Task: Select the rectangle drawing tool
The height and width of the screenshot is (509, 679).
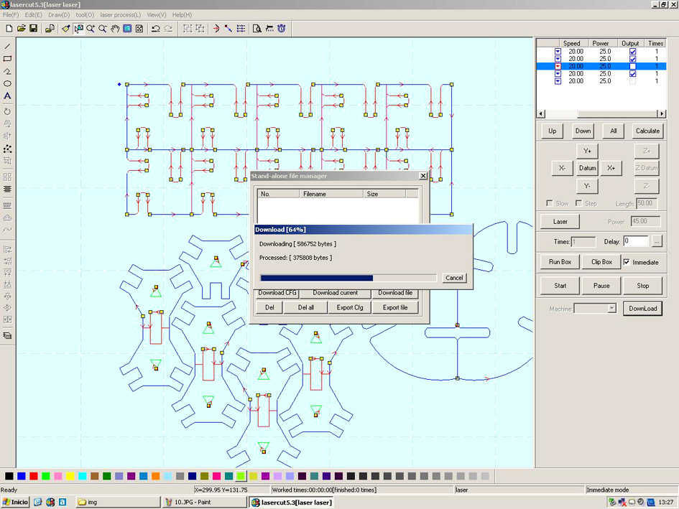Action: tap(7, 58)
